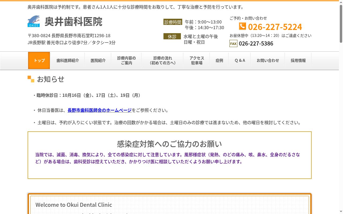Open the 医院紹介 menu item

[x=98, y=60]
